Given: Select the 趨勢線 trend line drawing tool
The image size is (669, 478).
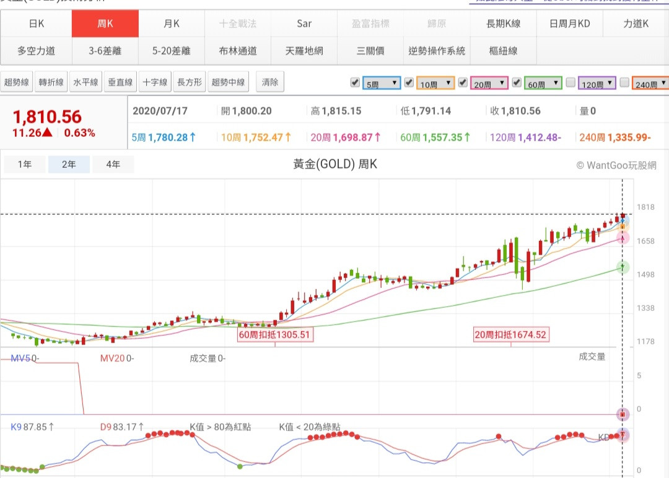Looking at the screenshot, I should pos(17,82).
